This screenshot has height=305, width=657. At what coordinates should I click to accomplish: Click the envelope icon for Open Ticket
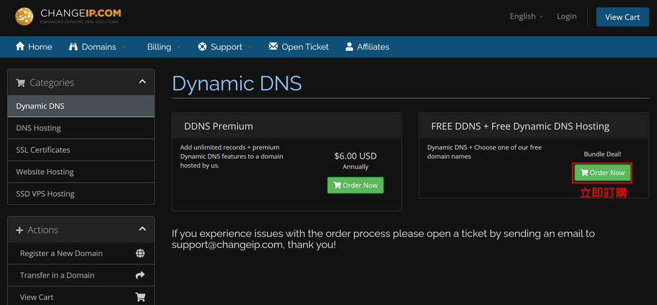[x=273, y=46]
